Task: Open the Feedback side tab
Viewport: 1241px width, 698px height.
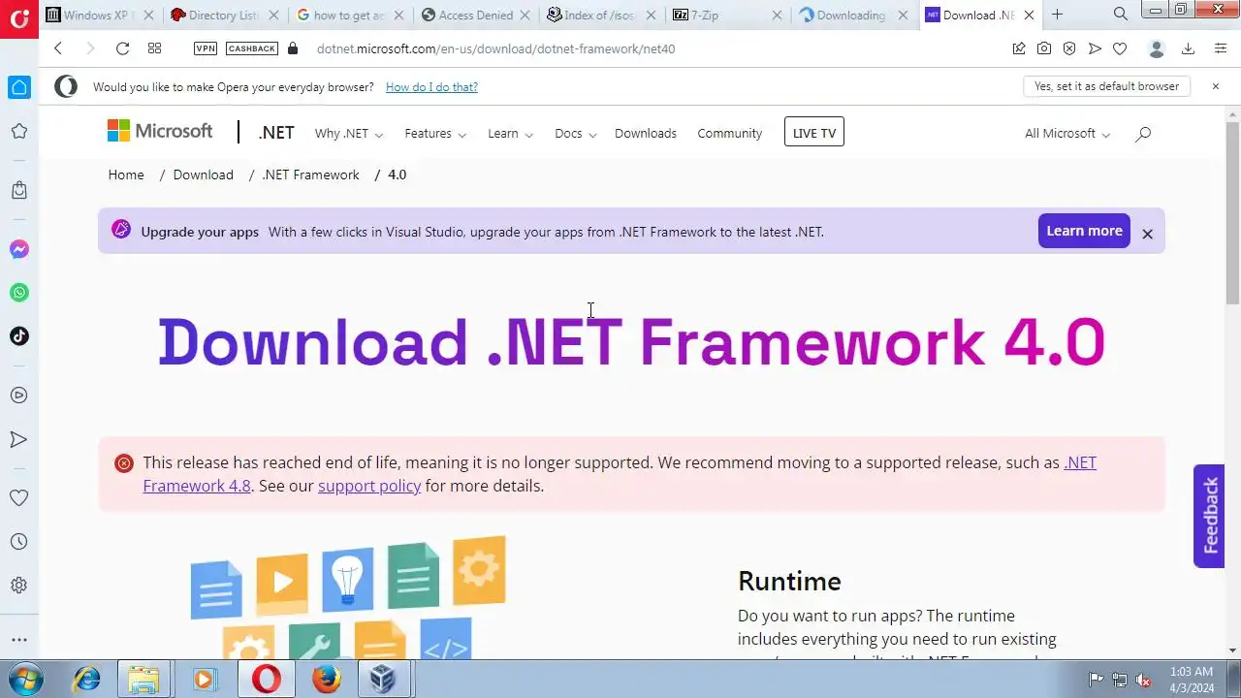Action: tap(1209, 516)
